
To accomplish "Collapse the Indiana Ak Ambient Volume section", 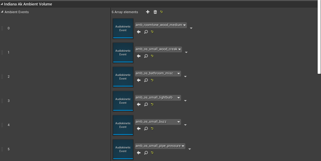I will (x=2, y=4).
